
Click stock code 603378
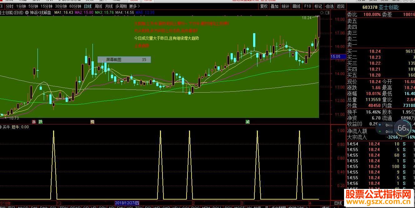tap(371, 7)
